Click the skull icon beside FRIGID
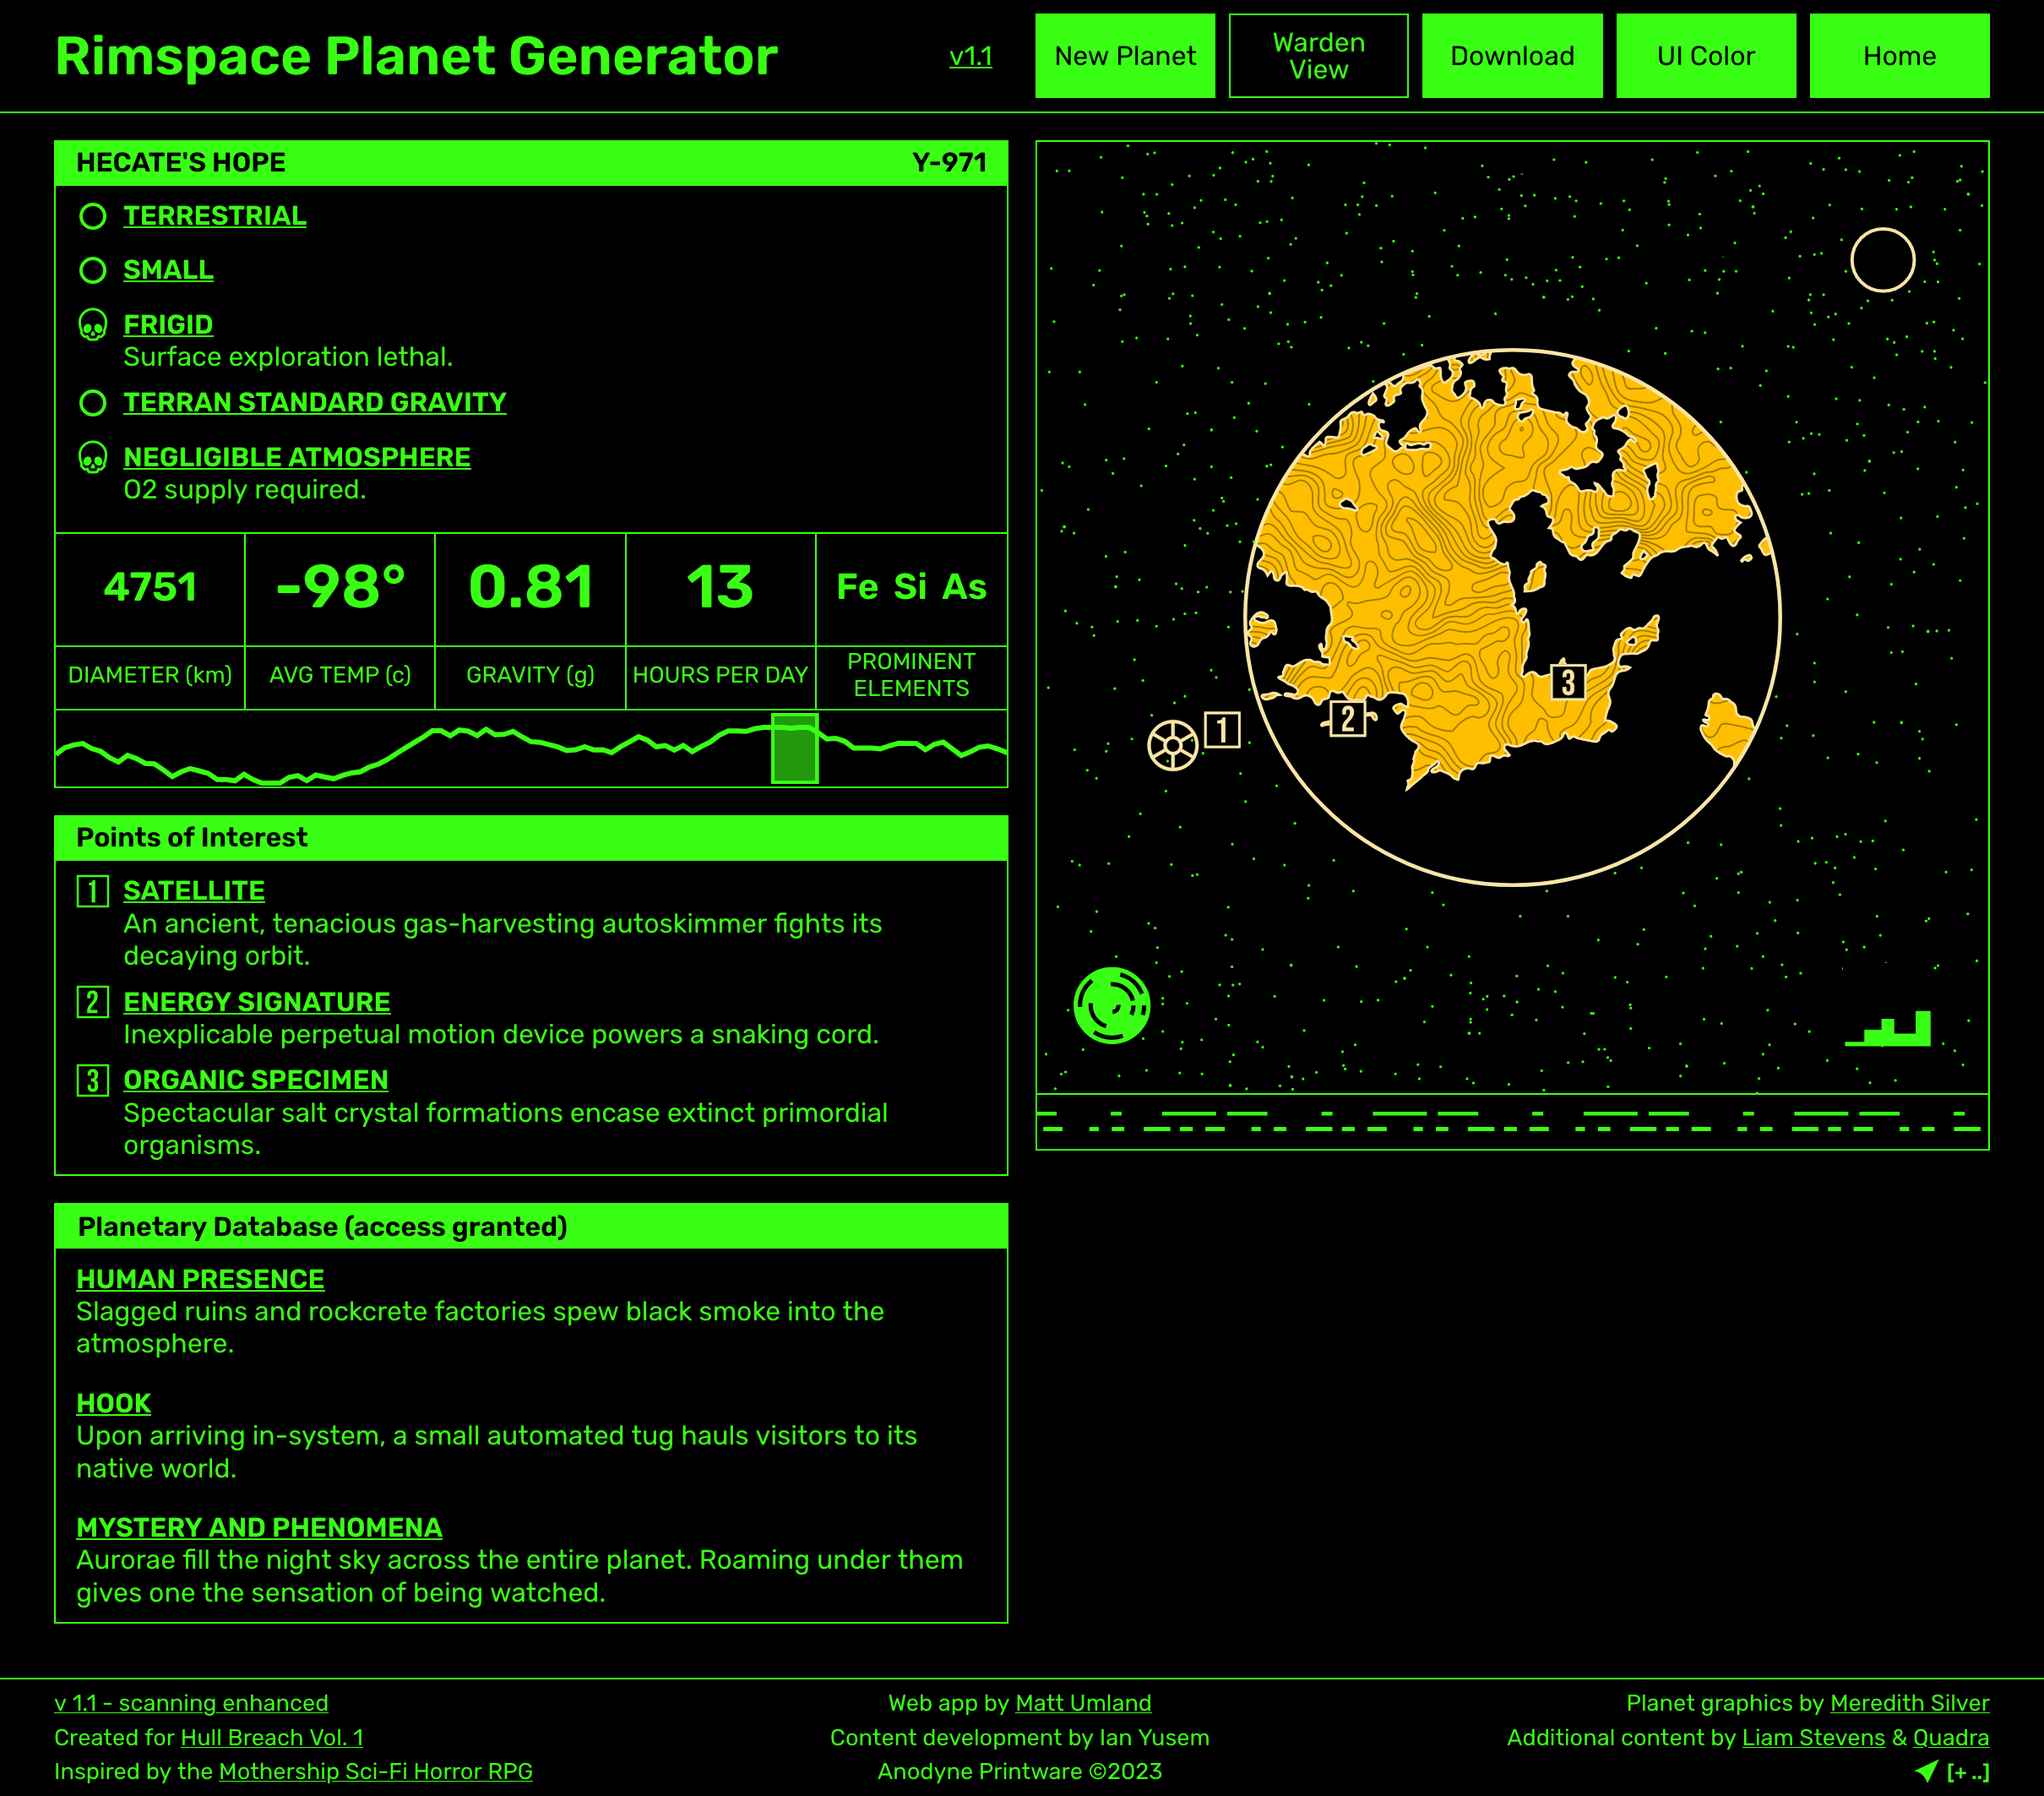 [94, 326]
